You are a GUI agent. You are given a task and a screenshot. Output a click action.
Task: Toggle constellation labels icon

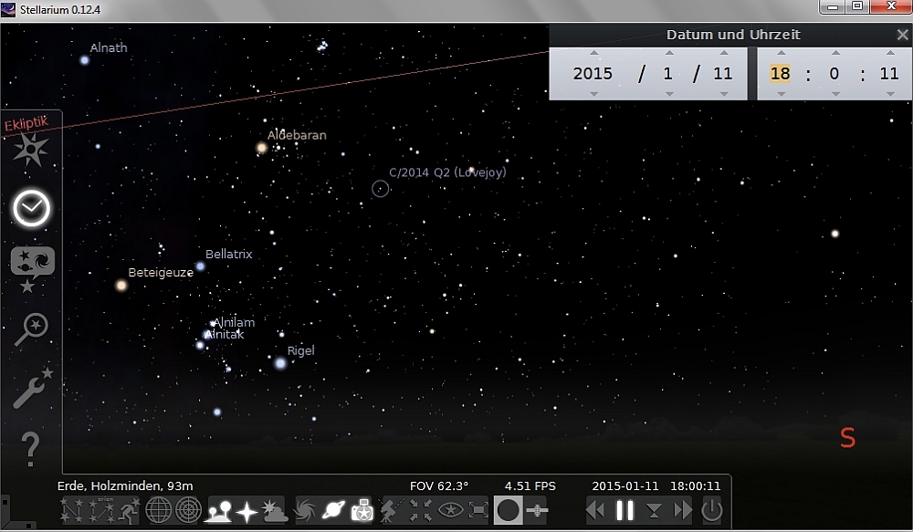(x=101, y=510)
